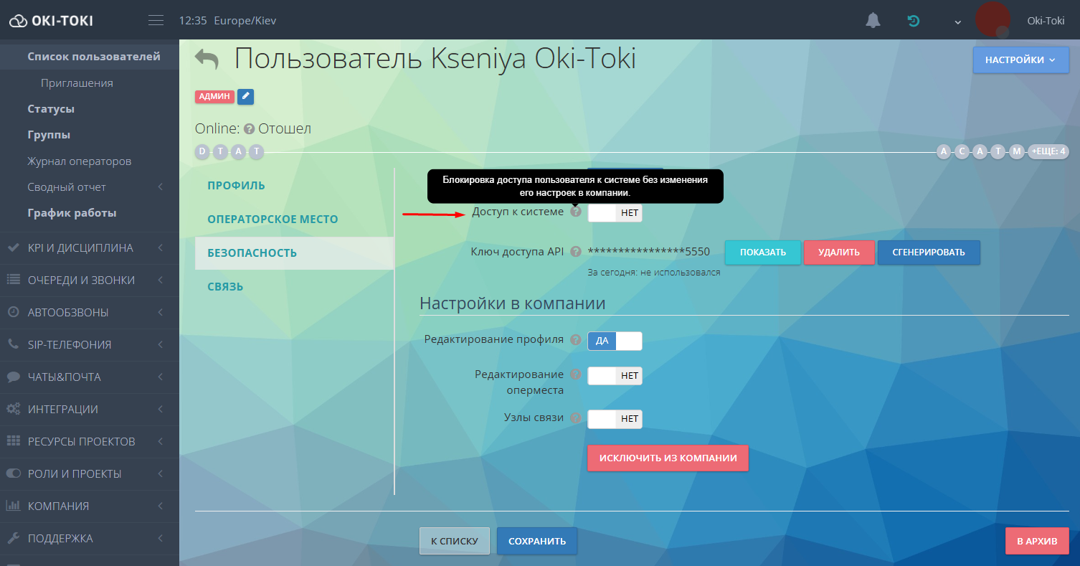Click the help icon next to Online

click(249, 129)
